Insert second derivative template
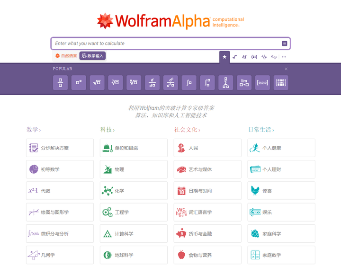 pos(170,82)
